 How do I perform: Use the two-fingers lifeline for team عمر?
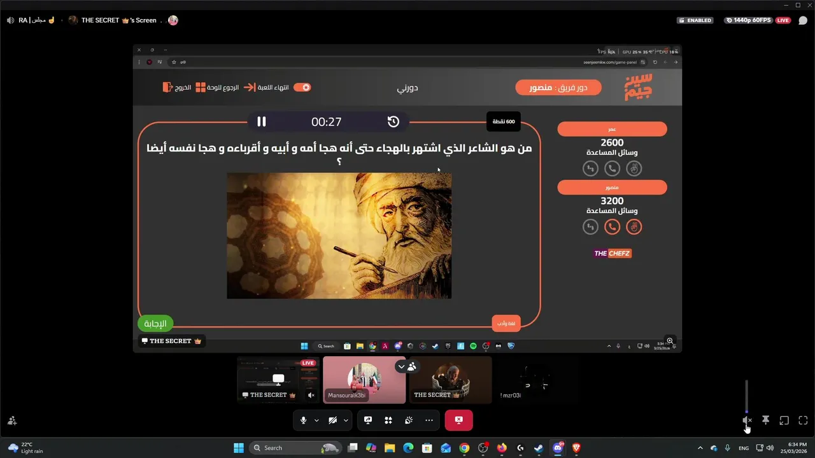(634, 169)
